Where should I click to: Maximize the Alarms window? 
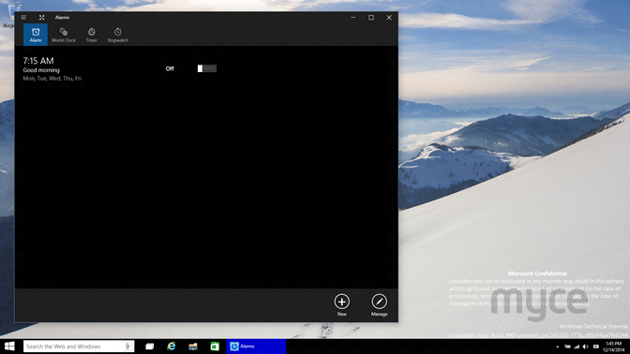tap(371, 17)
